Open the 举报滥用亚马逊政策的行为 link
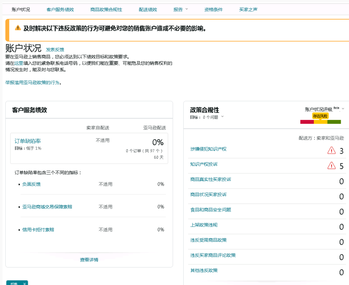The image size is (349, 285). 32,83
